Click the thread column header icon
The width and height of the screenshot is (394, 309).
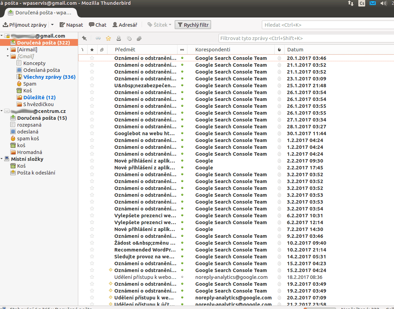coord(83,50)
